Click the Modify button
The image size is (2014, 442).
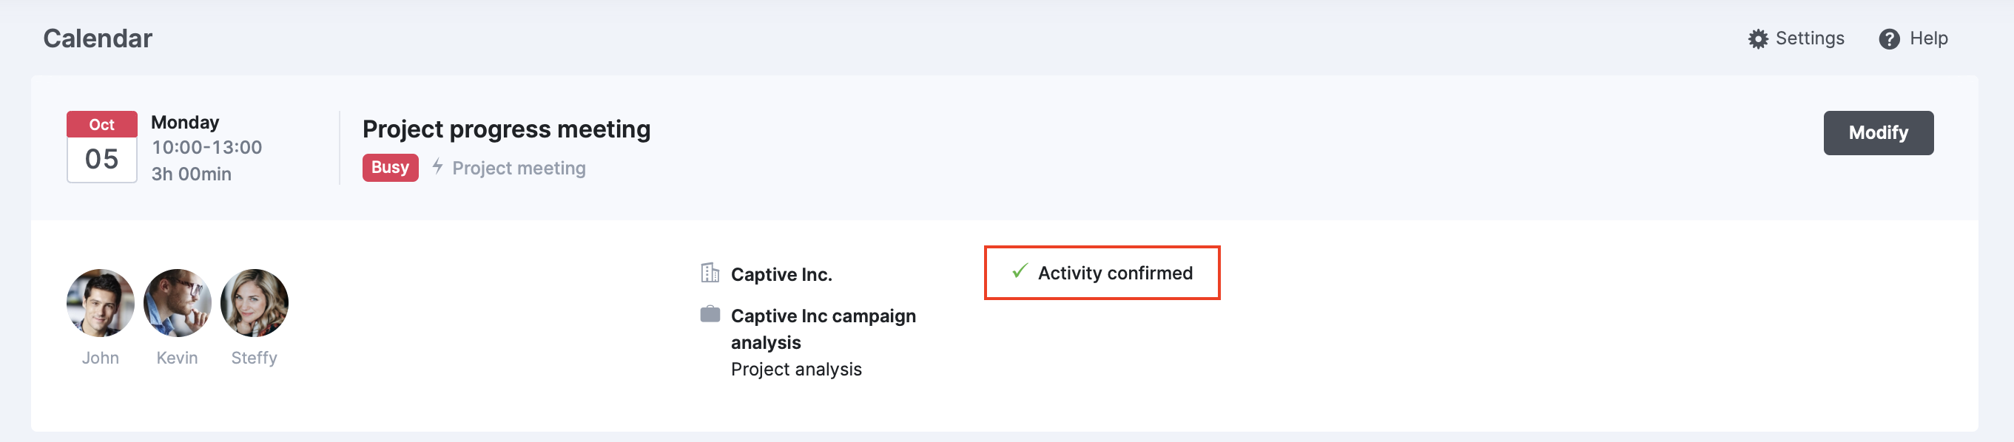pyautogui.click(x=1878, y=133)
